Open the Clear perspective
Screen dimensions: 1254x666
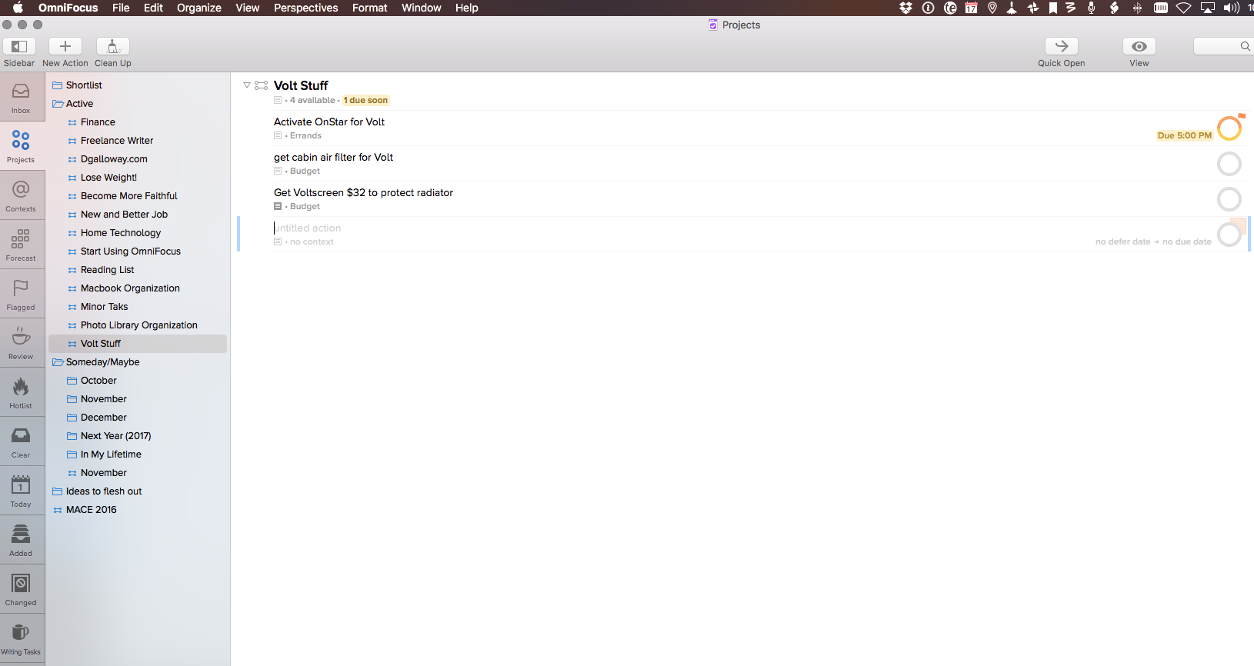[x=22, y=441]
